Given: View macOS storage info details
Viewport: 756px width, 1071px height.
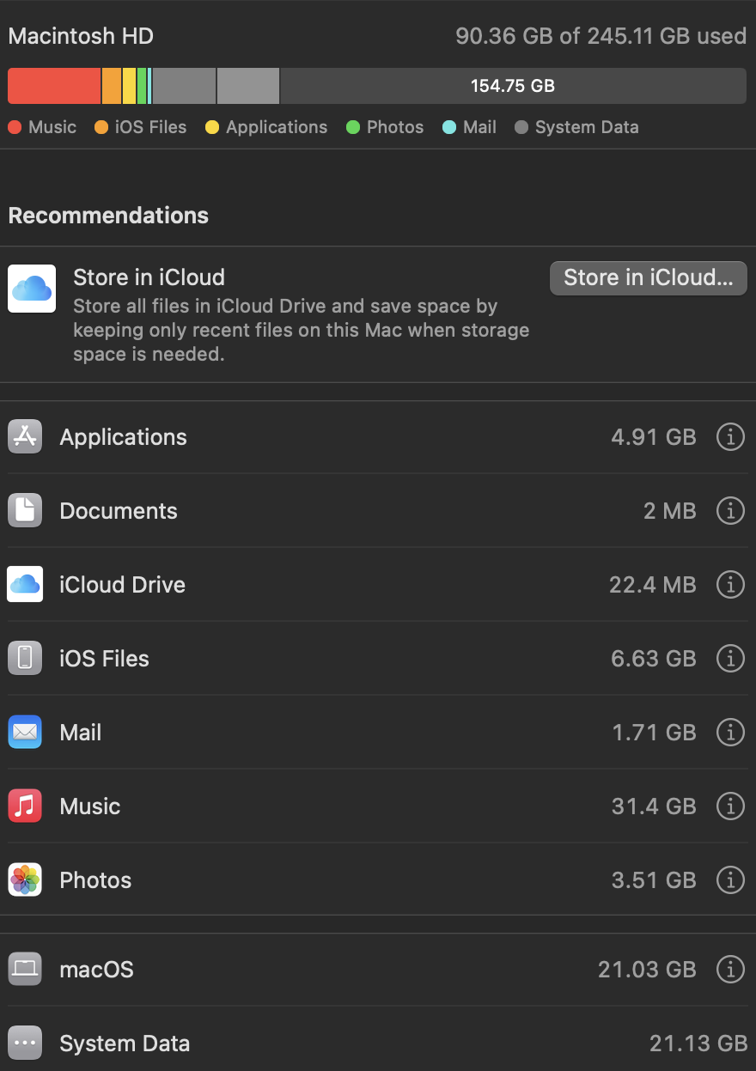Looking at the screenshot, I should [730, 970].
